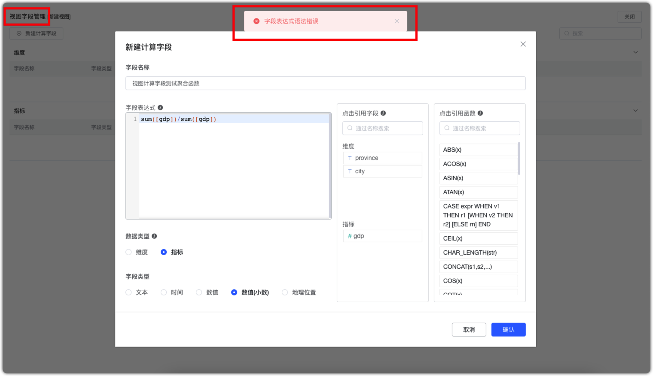Click the red error icon in toast
This screenshot has width=653, height=376.
pyautogui.click(x=256, y=21)
